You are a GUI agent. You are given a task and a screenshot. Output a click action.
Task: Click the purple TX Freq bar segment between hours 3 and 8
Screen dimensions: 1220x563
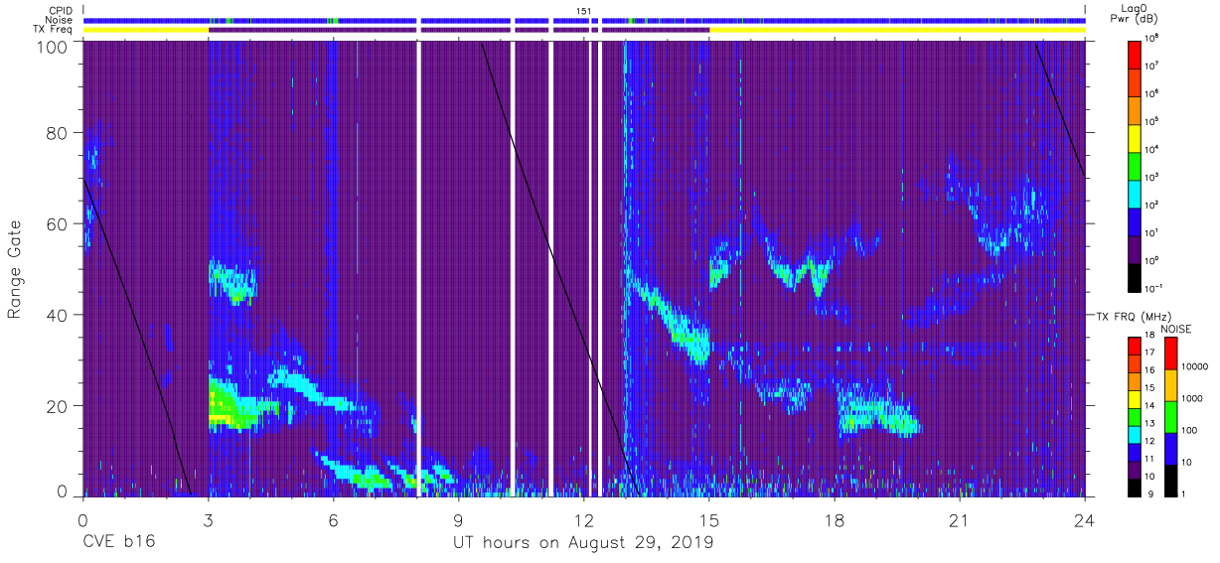[313, 30]
